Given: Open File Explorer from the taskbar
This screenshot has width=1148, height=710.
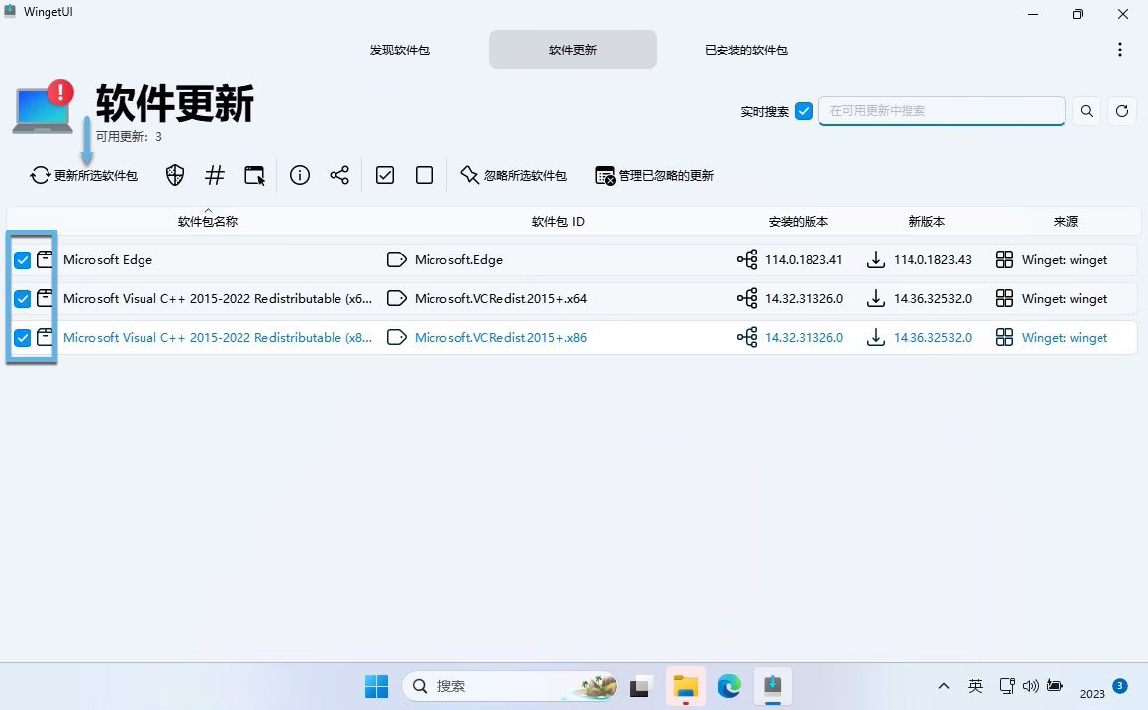Looking at the screenshot, I should tap(685, 686).
